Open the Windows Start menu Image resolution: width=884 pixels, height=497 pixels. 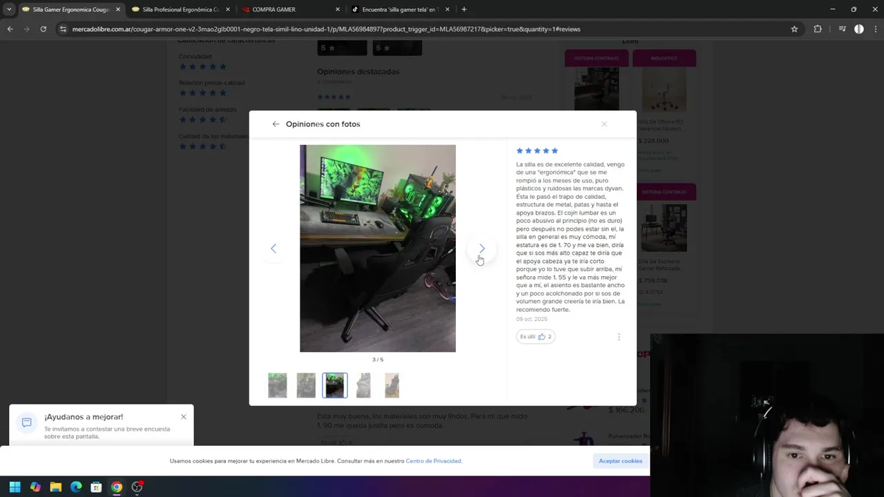15,487
